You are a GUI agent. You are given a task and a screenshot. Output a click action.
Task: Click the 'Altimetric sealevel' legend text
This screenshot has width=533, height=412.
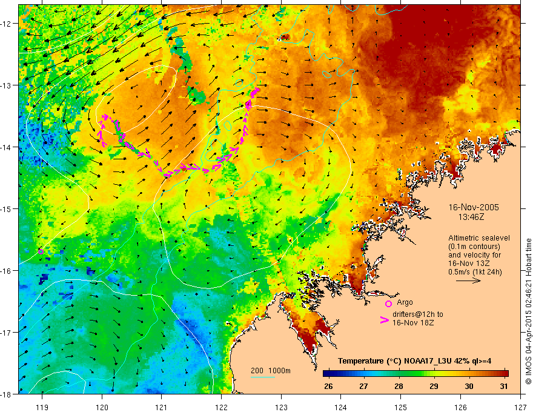point(479,238)
